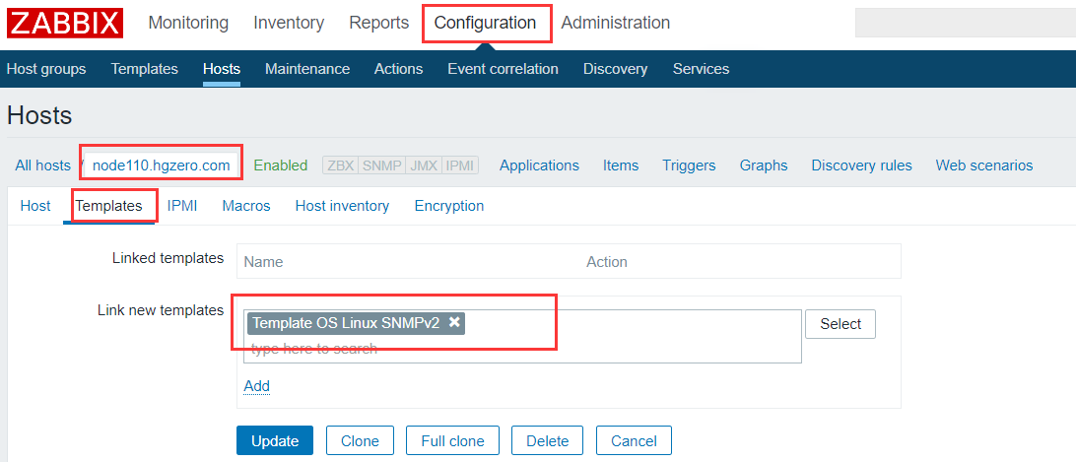
Task: Click the Clone button
Action: click(x=361, y=440)
